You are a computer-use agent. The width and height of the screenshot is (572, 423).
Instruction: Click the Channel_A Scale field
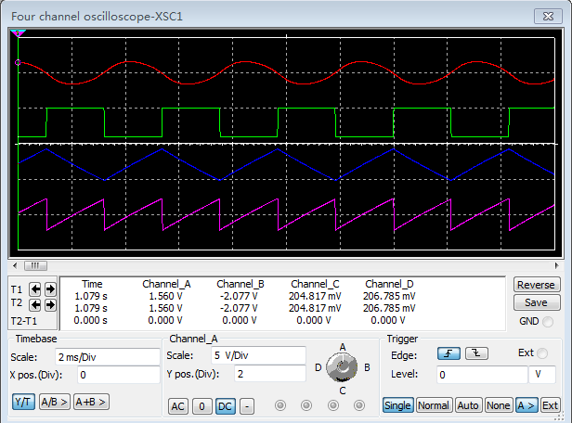pos(258,355)
